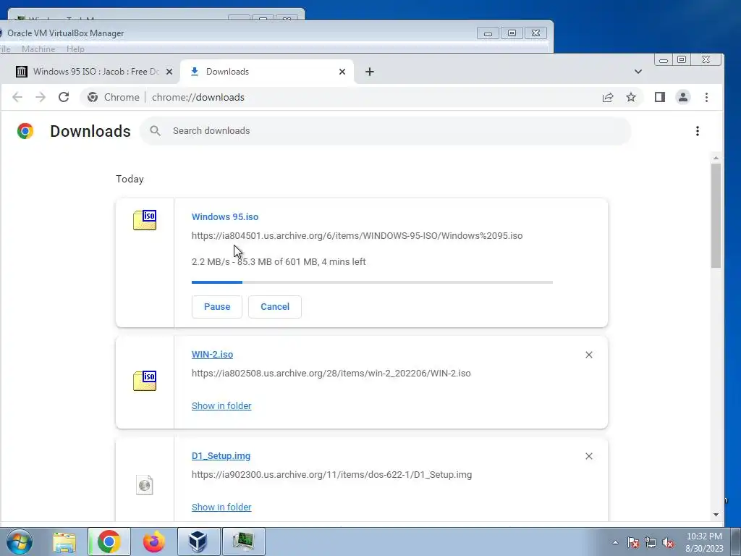
Task: Open the Chrome profile avatar
Action: (683, 98)
